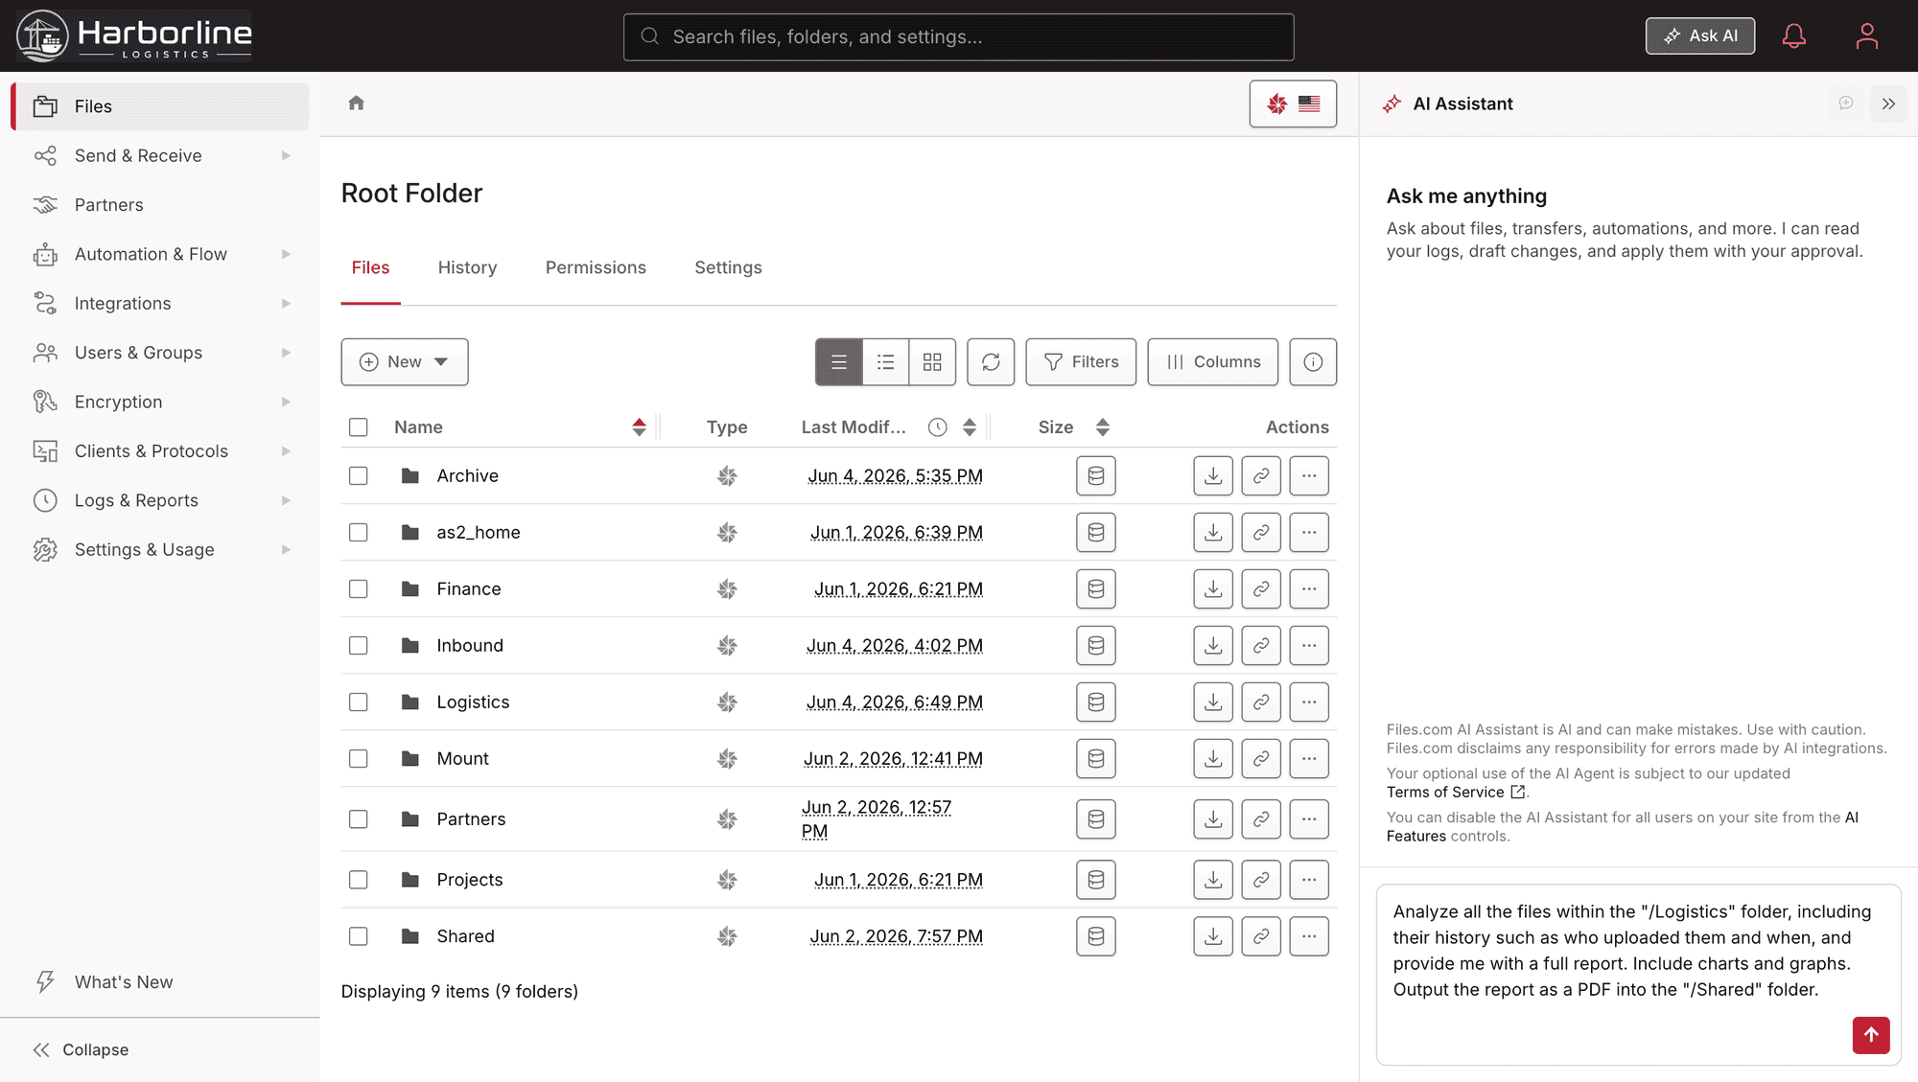Expand Users & Groups sidebar menu
Viewport: 1918px width, 1082px height.
160,353
